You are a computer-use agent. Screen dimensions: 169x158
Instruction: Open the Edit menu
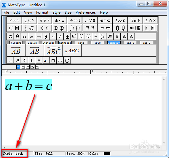[x=17, y=12]
